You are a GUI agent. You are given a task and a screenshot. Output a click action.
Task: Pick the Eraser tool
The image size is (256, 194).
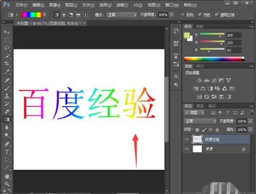(7, 111)
